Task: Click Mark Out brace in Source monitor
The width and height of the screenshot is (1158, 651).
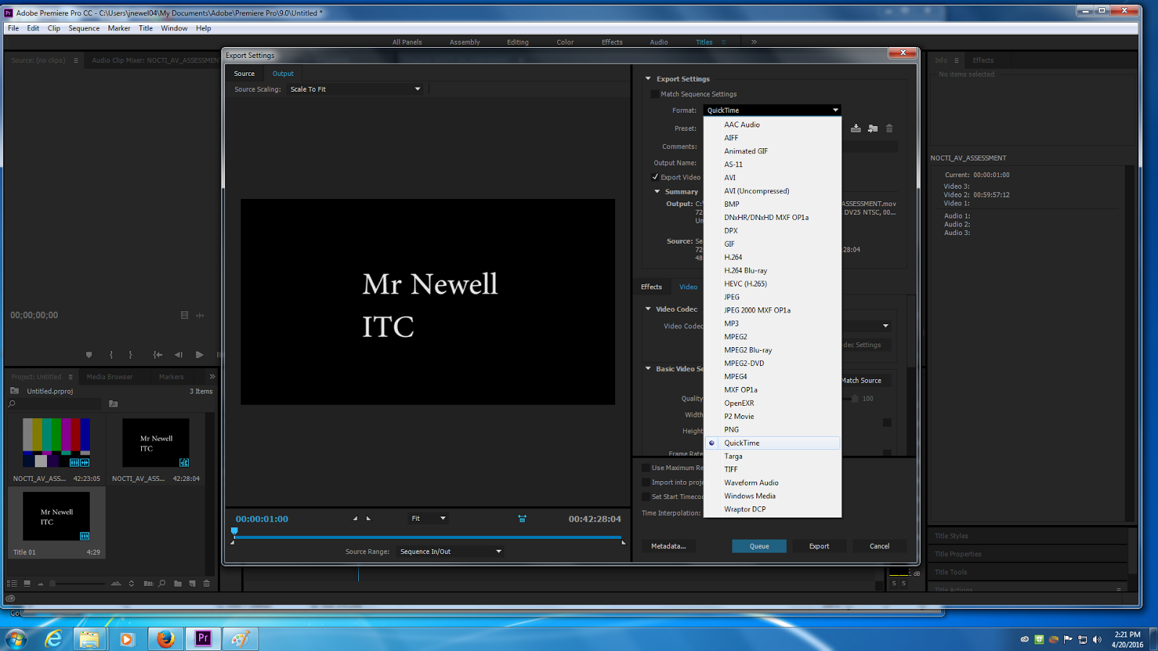Action: click(x=130, y=354)
